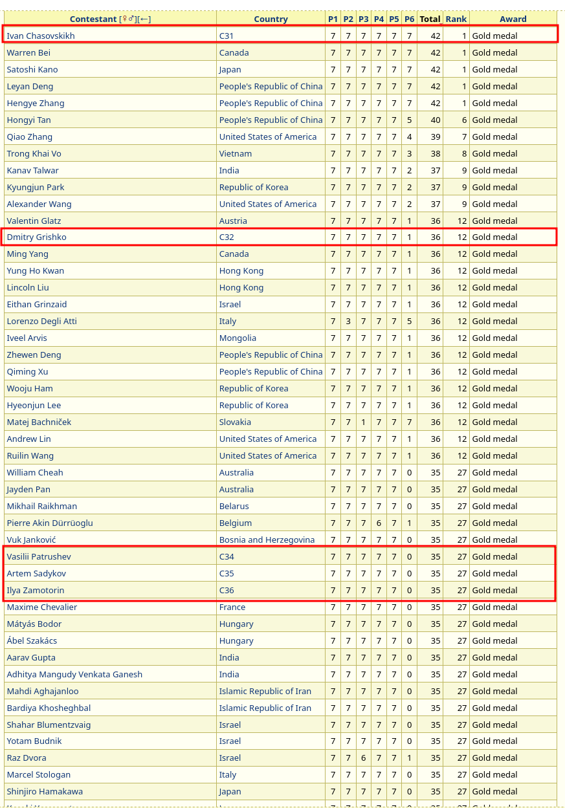
Task: Click Vasilii Patrushev's name
Action: click(x=39, y=556)
